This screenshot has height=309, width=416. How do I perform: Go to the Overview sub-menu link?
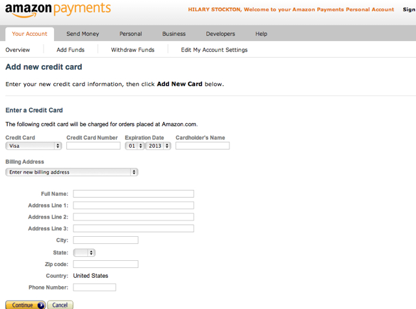pyautogui.click(x=18, y=50)
